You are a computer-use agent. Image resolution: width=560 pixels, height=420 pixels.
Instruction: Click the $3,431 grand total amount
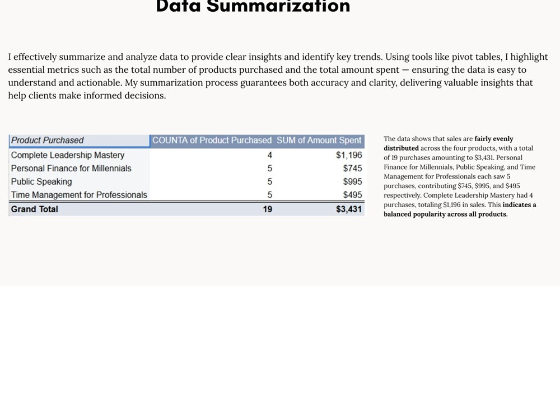click(x=349, y=209)
